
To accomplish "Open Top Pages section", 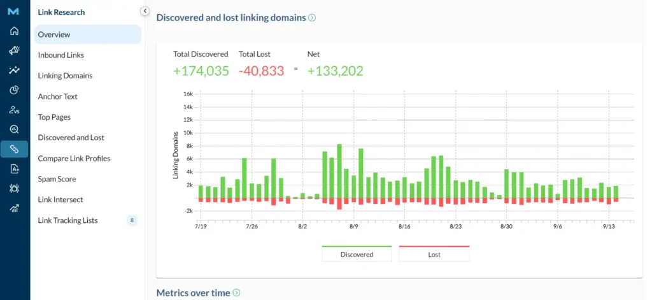I will [54, 117].
